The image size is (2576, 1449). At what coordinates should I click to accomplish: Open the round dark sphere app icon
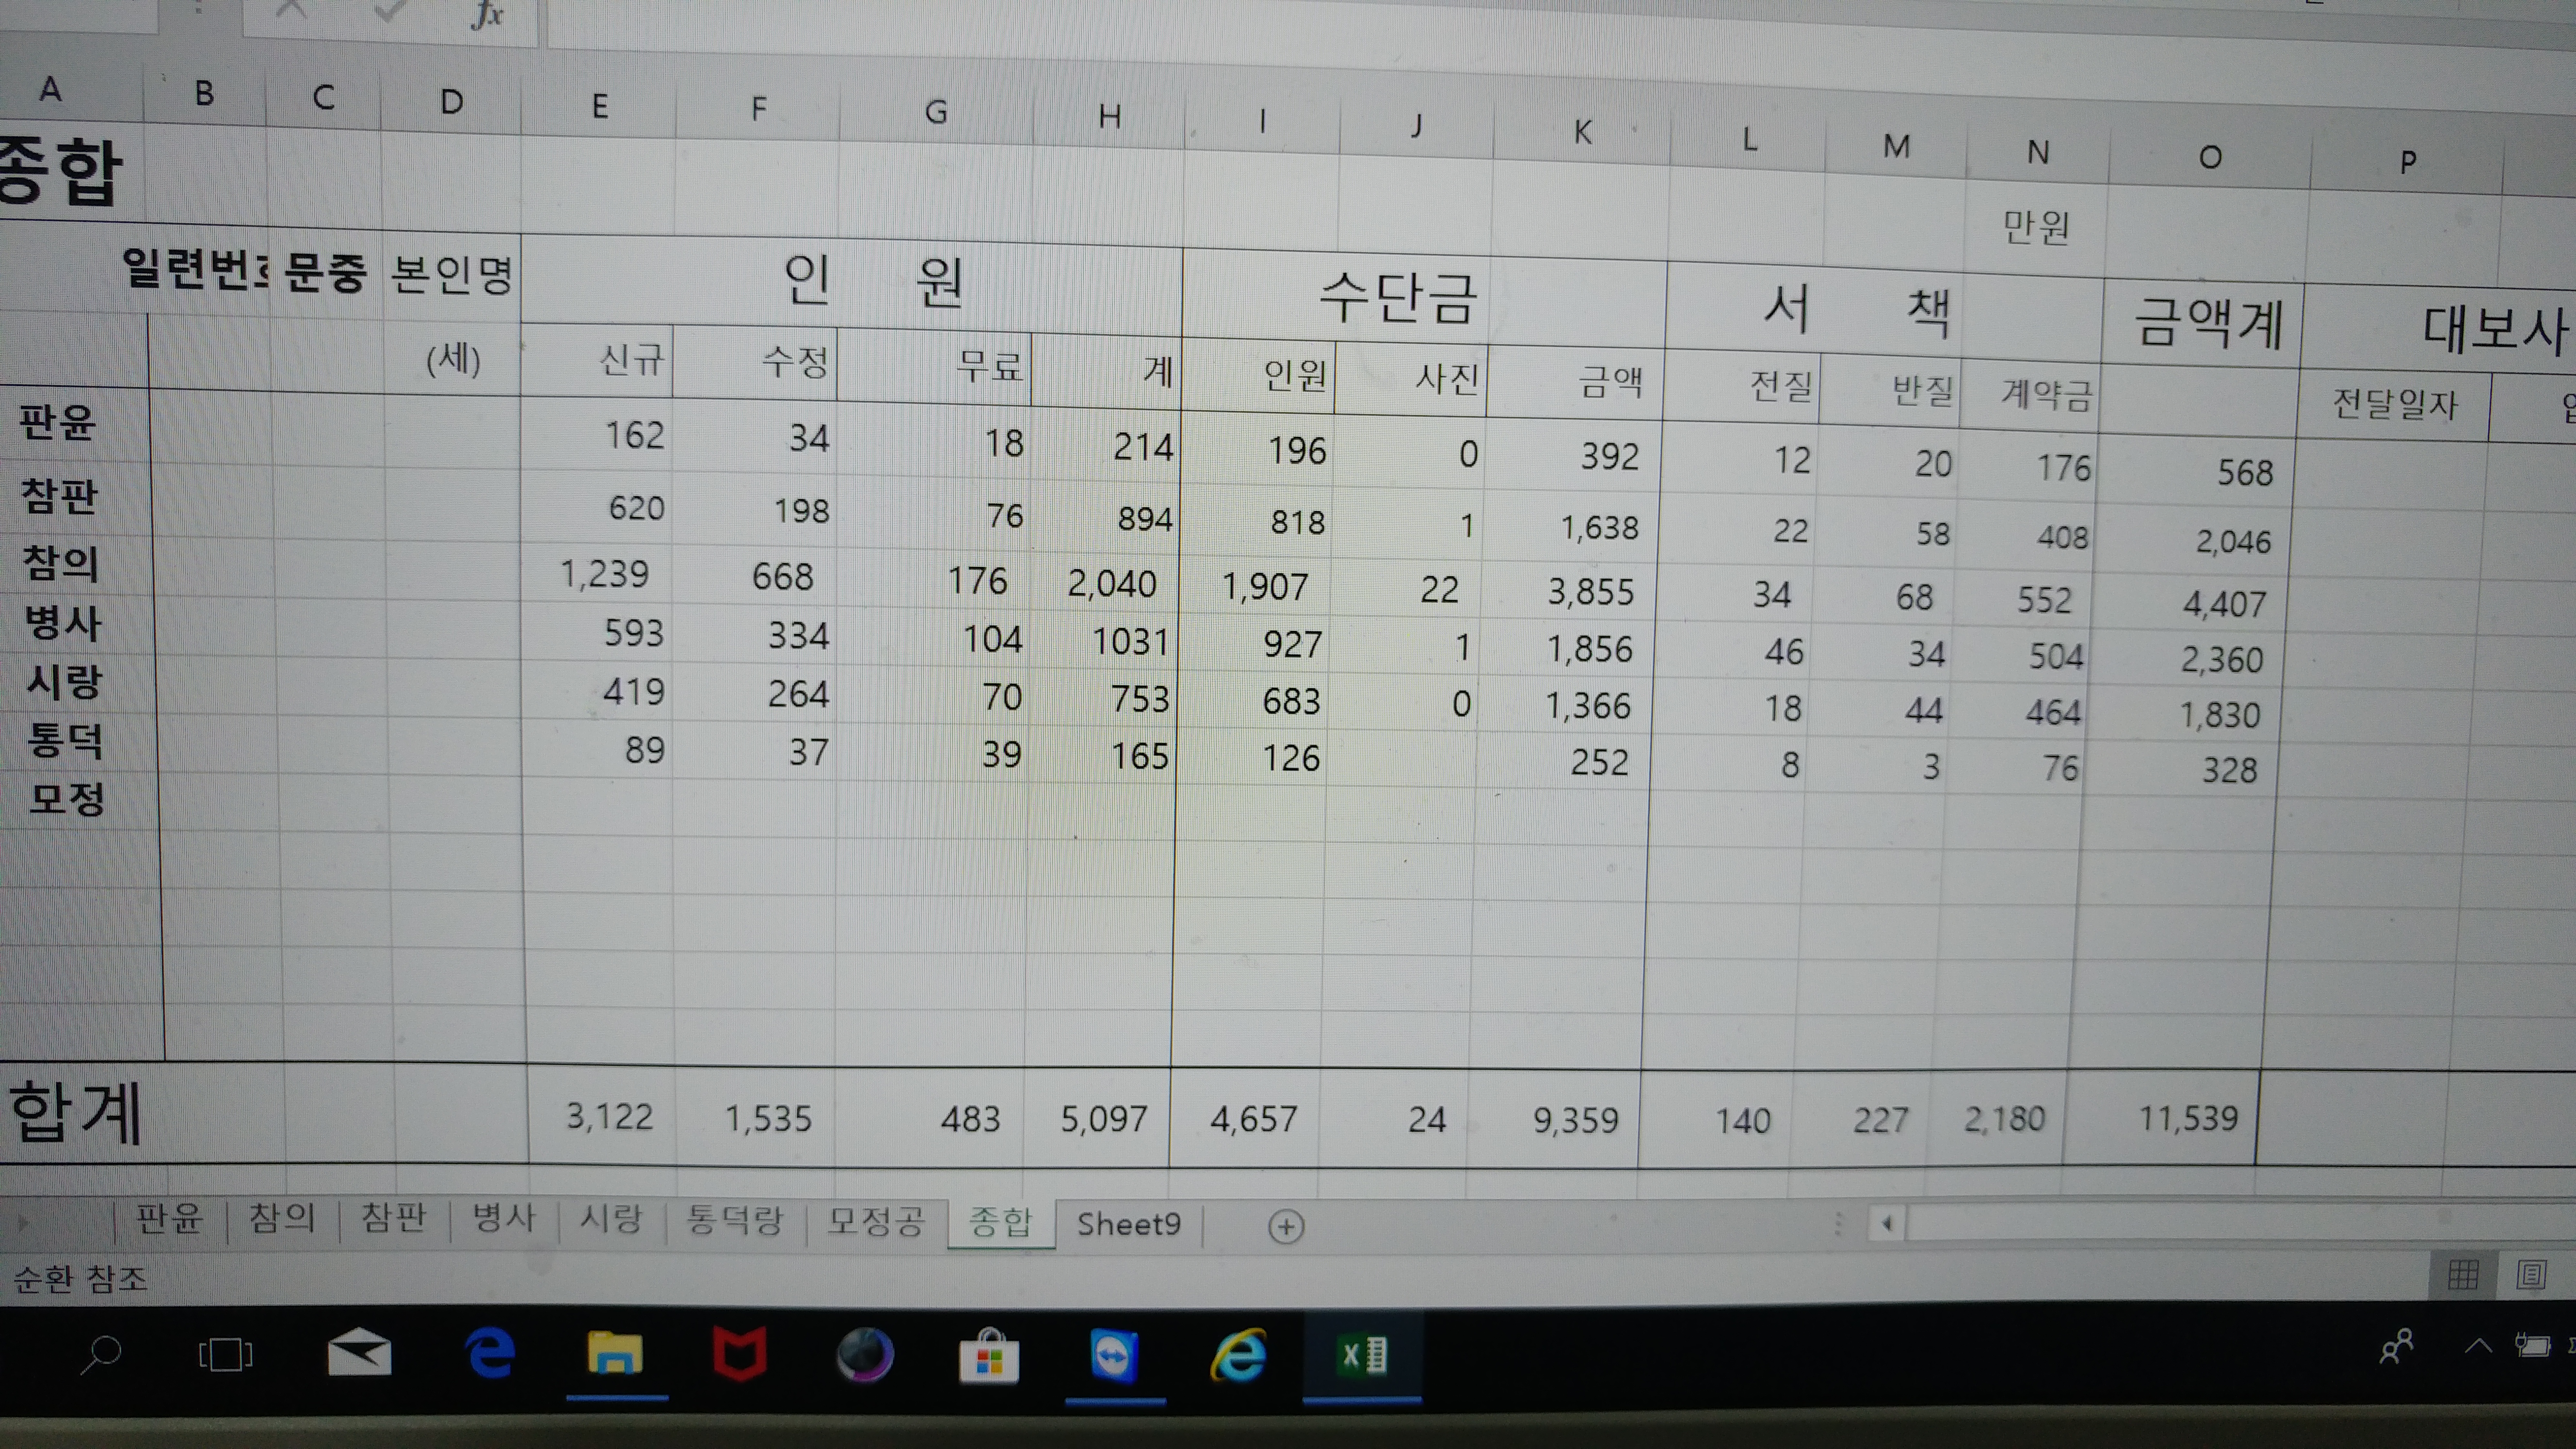coord(865,1356)
